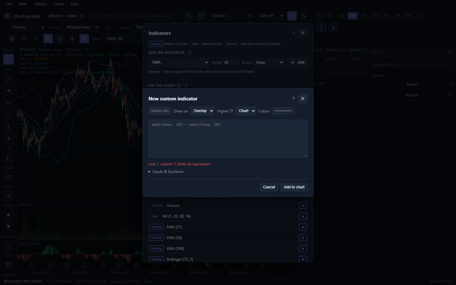Open the alerts bell icon
Screen dimensions: 456x285
click(x=333, y=27)
